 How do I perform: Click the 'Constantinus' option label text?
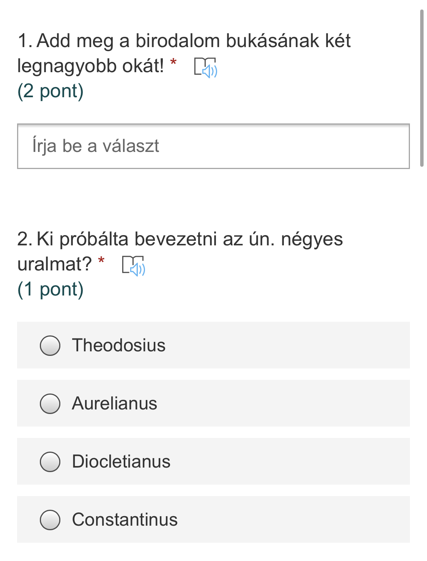(x=125, y=520)
